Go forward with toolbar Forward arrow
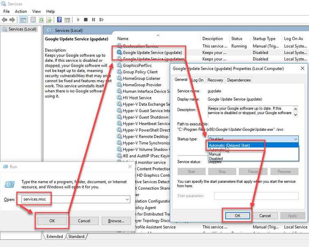This screenshot has width=309, height=247. coord(12,20)
